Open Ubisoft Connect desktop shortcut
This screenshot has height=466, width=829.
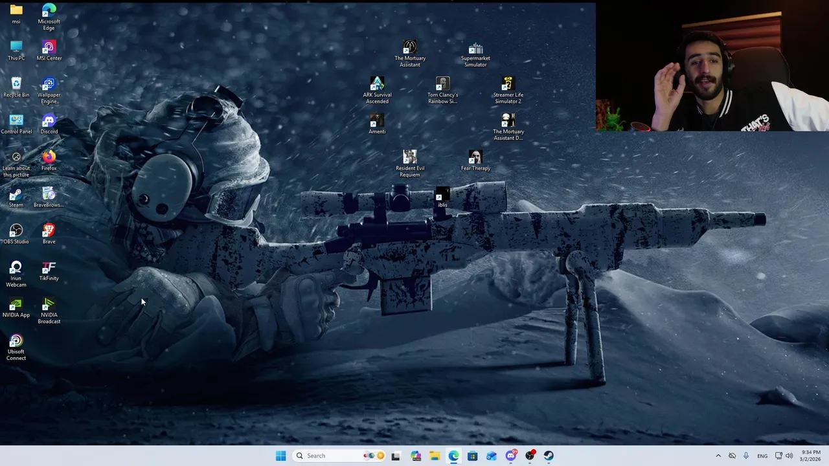pos(16,348)
